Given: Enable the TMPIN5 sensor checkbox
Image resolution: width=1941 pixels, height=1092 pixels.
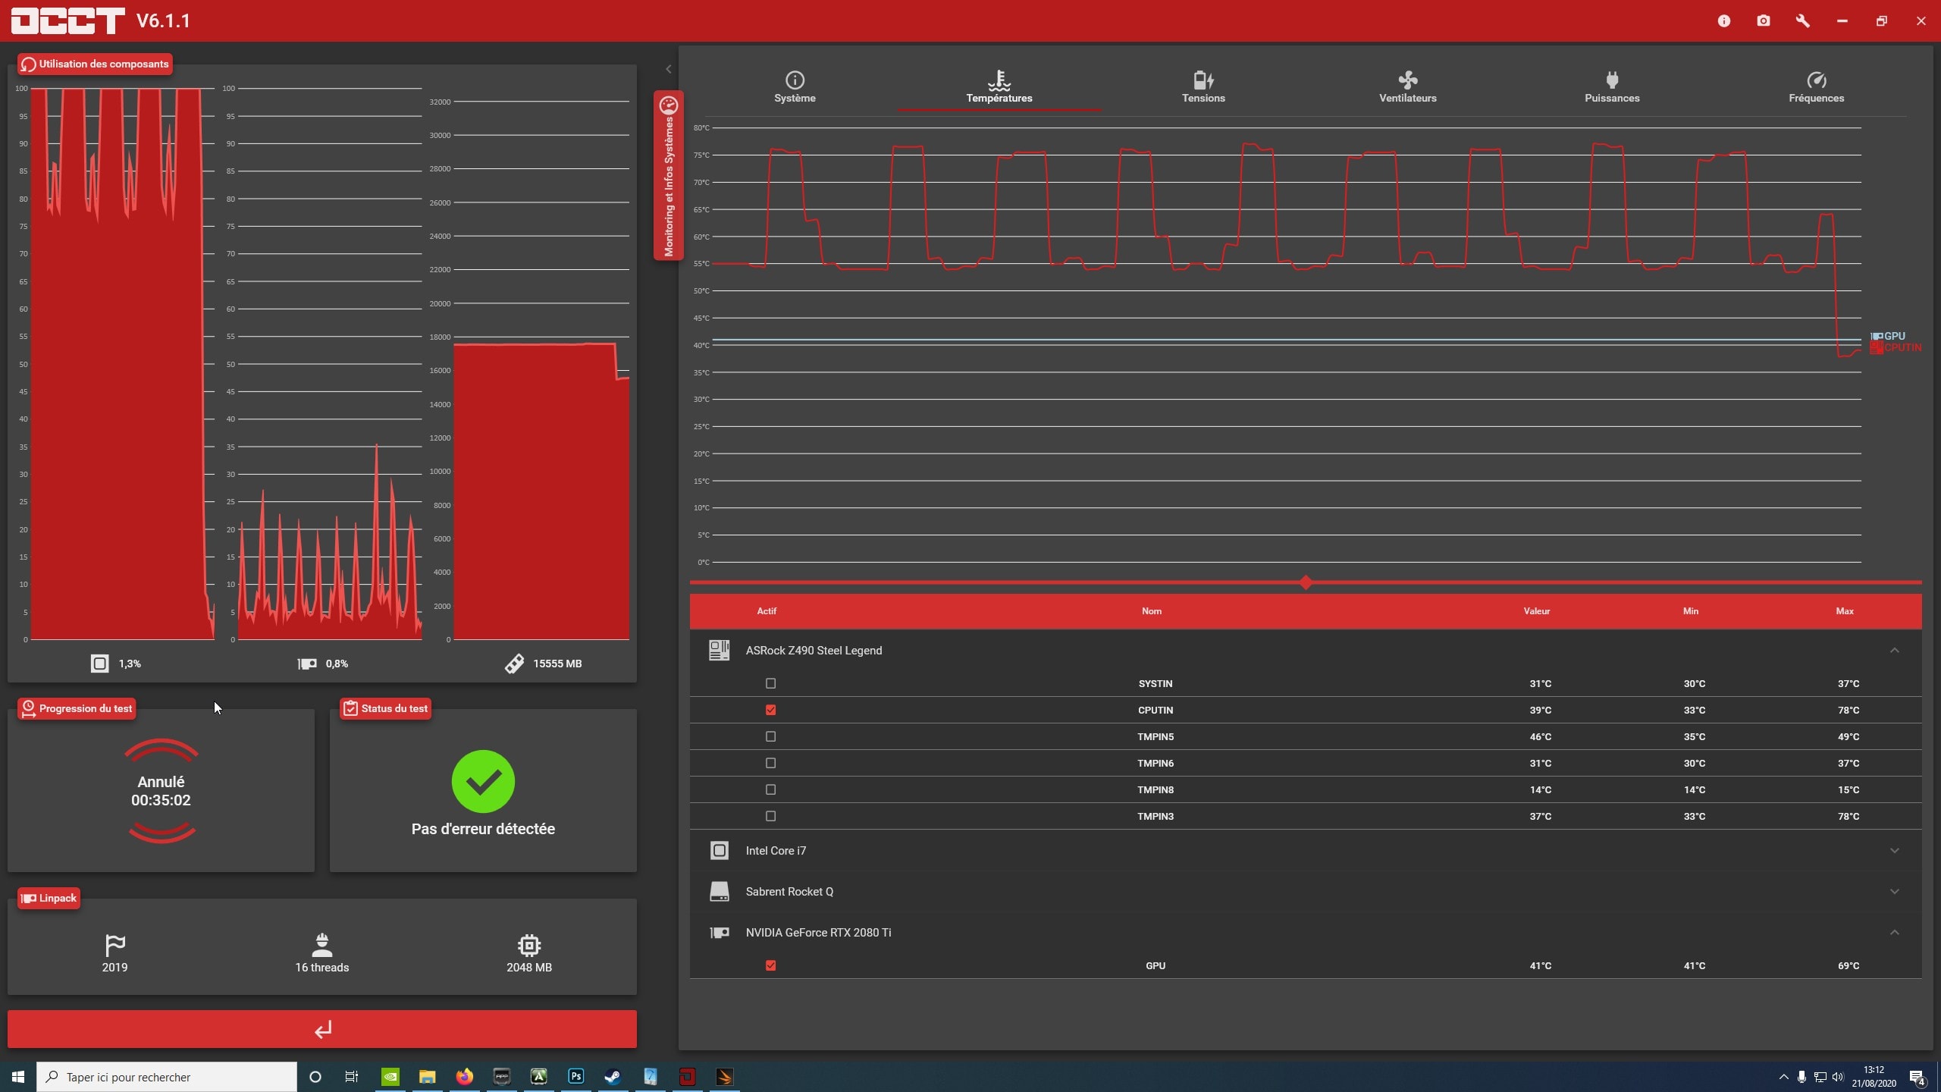Looking at the screenshot, I should point(770,736).
